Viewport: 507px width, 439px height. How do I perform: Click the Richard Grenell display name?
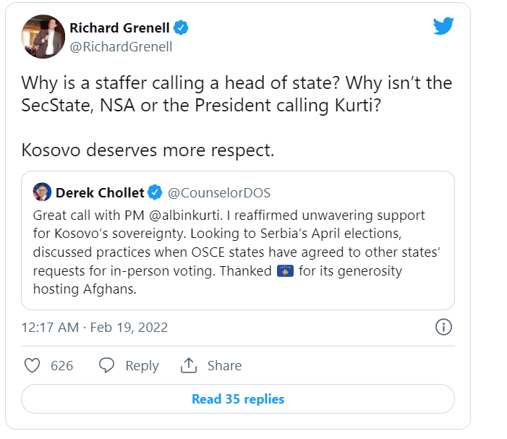[119, 28]
